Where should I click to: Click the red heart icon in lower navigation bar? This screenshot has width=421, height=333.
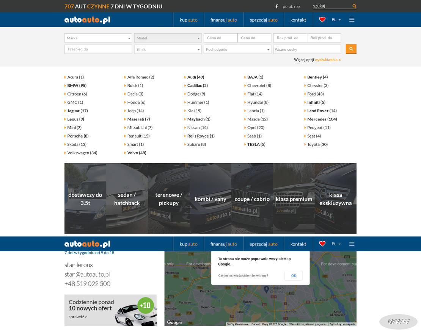pos(322,244)
